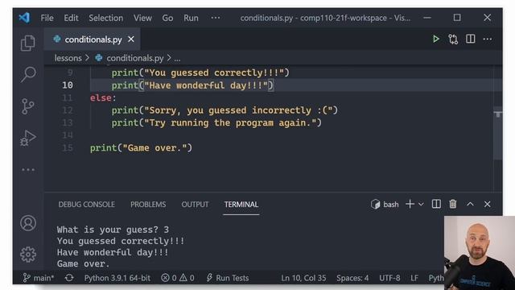Synchronize changes in status bar
The image size is (515, 290).
click(69, 278)
